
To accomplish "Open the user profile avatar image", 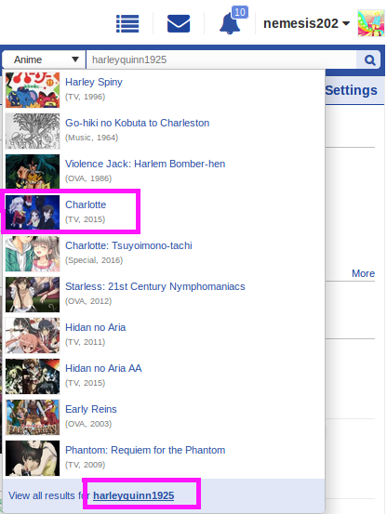I will (x=371, y=23).
